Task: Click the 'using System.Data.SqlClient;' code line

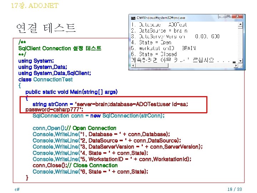Action: point(55,73)
